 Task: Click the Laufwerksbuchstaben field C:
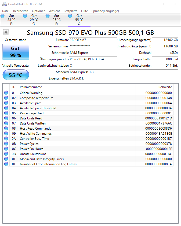93,66
